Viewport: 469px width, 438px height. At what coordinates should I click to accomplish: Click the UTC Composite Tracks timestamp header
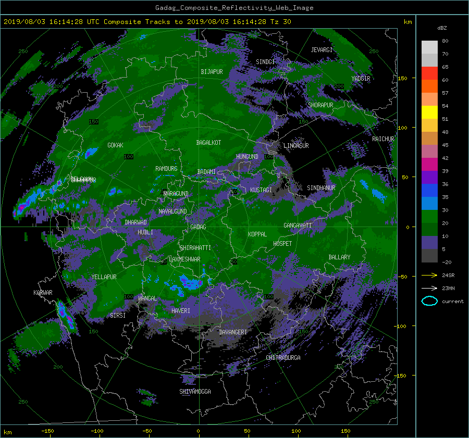(x=147, y=22)
